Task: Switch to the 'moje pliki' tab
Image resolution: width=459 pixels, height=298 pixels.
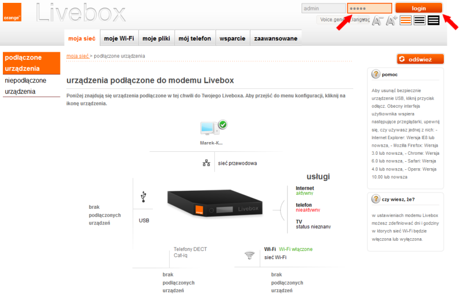Action: pos(156,38)
